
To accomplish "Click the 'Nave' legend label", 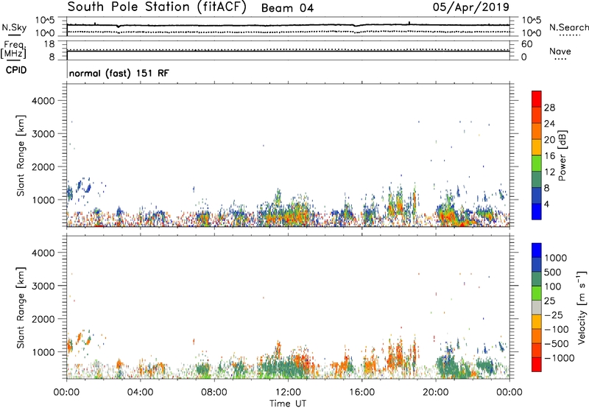I will [x=560, y=51].
